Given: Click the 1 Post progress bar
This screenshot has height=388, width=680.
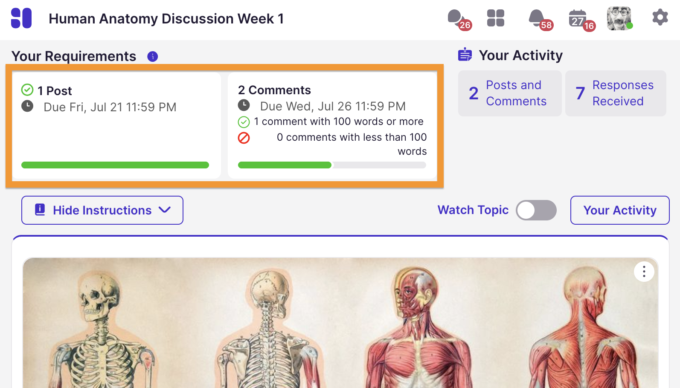Looking at the screenshot, I should coord(115,165).
